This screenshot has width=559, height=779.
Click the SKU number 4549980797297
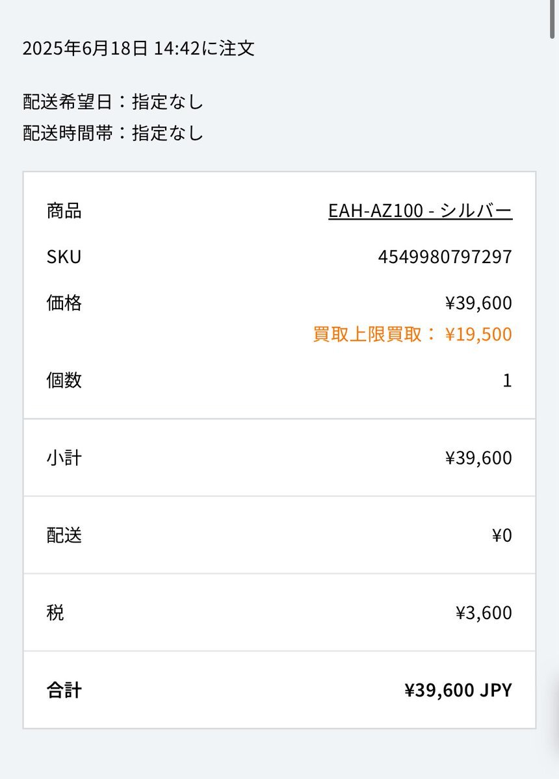[445, 257]
